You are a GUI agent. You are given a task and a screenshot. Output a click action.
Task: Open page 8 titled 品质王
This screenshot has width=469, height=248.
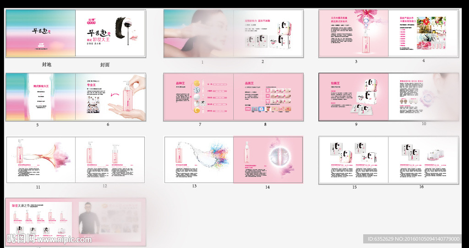point(268,97)
